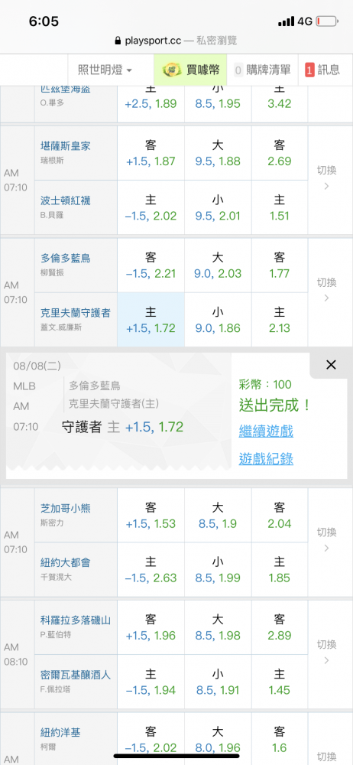Expand 切換 for Rockies vs Brewers game
The image size is (353, 765).
tap(327, 652)
